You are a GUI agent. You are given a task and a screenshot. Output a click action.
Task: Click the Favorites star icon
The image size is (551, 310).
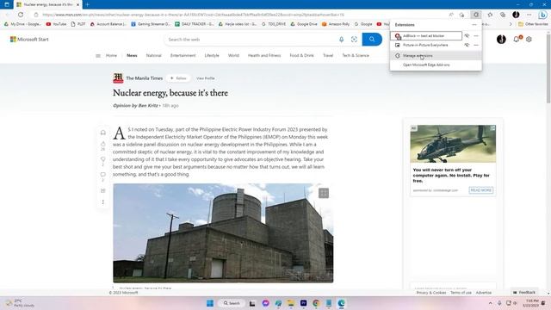[x=490, y=15]
